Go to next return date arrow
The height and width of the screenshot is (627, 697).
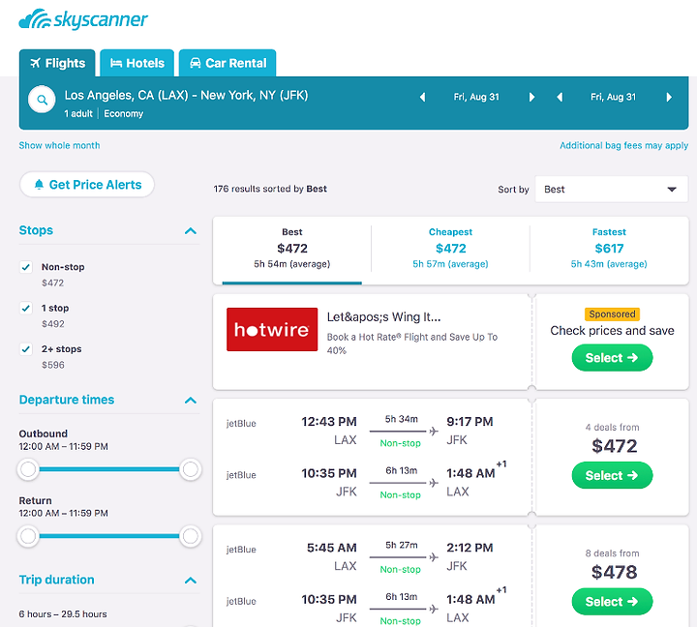[x=669, y=97]
